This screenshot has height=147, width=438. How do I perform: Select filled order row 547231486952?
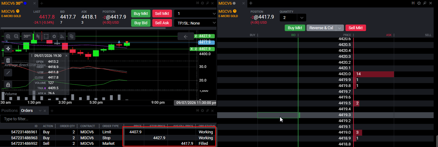tap(108, 143)
